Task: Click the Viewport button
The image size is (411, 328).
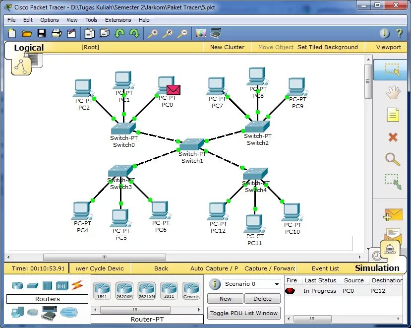Action: click(x=389, y=47)
